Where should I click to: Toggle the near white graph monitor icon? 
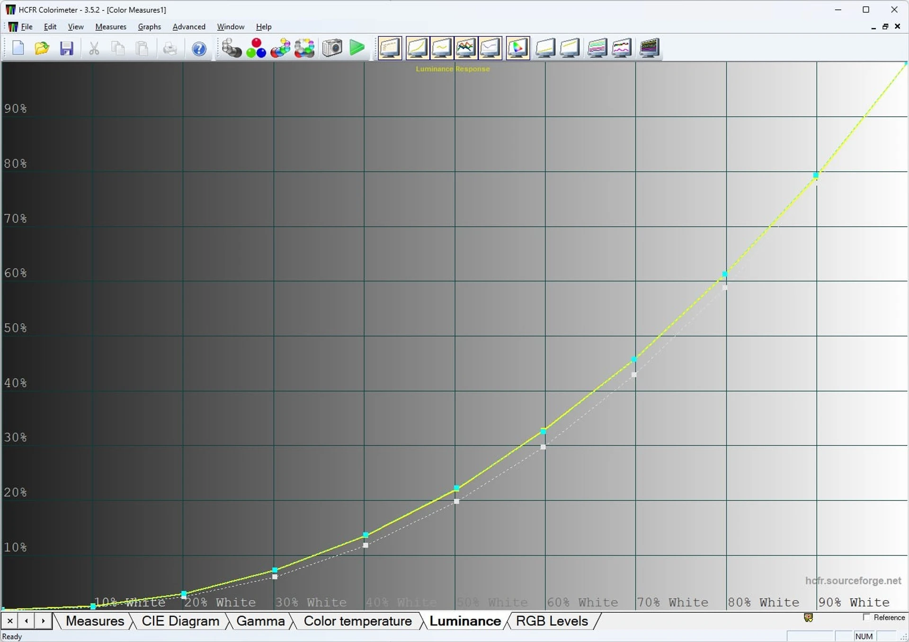pyautogui.click(x=570, y=48)
